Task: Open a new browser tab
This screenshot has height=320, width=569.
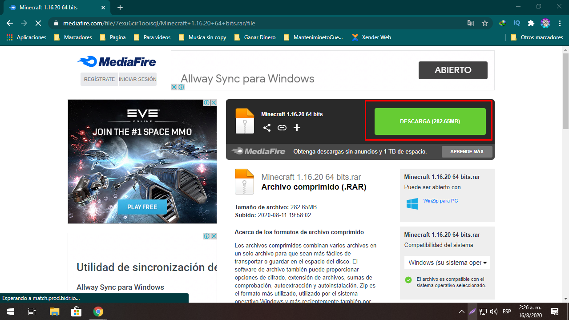Action: [120, 8]
